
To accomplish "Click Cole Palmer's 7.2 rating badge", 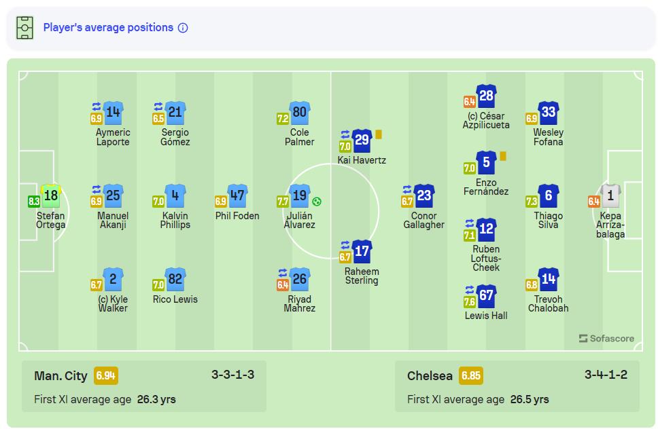I will 282,119.
